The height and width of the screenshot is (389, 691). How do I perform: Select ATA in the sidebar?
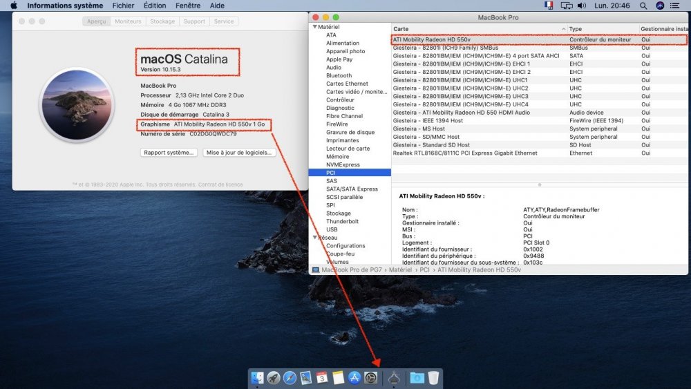pos(331,35)
